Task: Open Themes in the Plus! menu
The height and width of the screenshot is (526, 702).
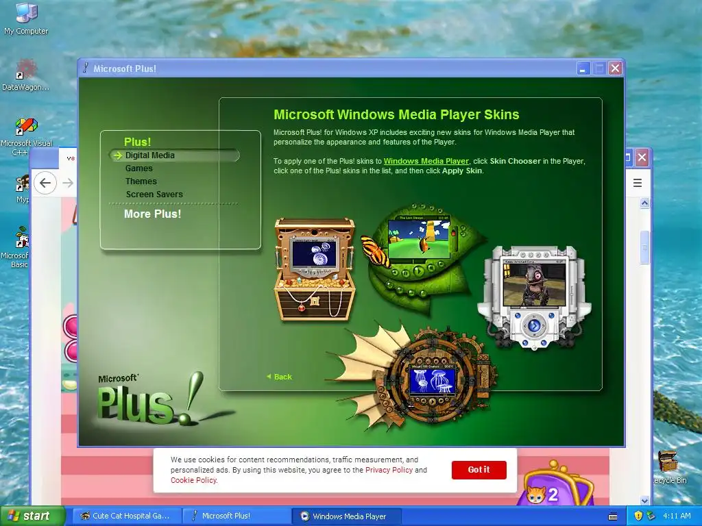Action: click(x=141, y=181)
